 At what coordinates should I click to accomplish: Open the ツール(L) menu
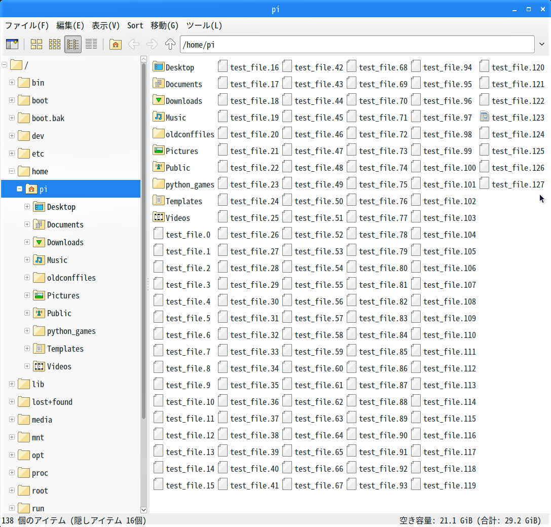pos(204,26)
